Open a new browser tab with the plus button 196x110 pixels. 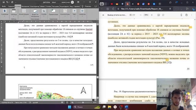tap(160, 4)
